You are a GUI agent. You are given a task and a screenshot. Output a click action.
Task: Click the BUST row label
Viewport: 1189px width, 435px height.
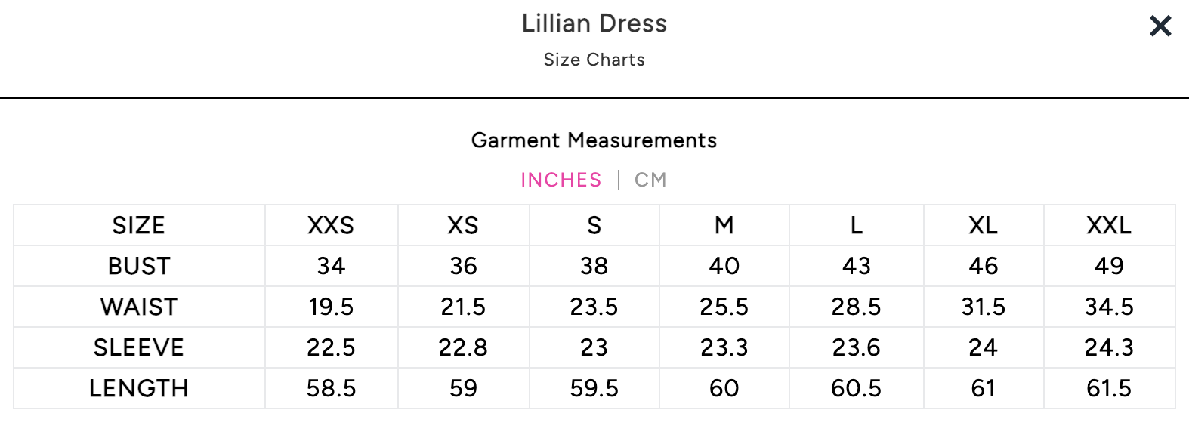pyautogui.click(x=139, y=266)
